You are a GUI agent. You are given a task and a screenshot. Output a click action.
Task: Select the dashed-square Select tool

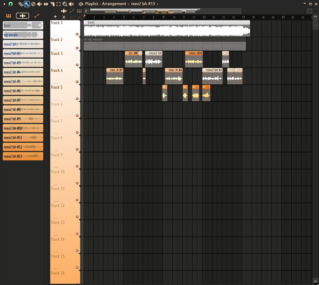58,4
